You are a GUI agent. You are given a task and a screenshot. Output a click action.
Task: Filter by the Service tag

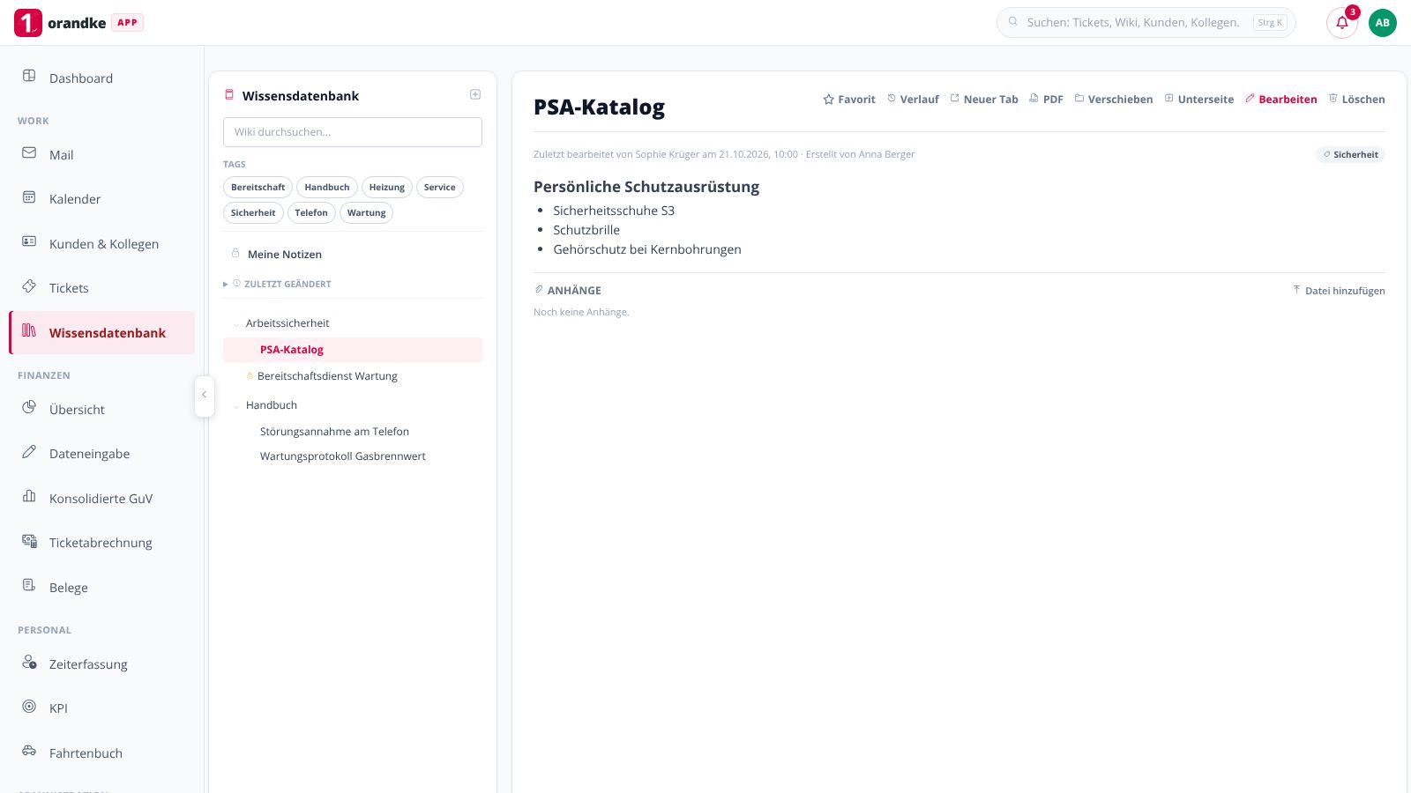pyautogui.click(x=439, y=187)
